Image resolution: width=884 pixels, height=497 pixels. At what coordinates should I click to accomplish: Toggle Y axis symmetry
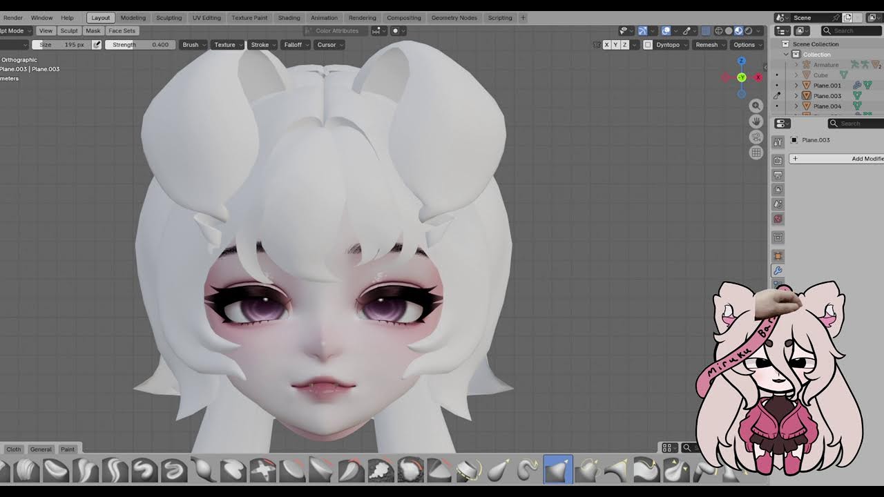click(x=615, y=45)
